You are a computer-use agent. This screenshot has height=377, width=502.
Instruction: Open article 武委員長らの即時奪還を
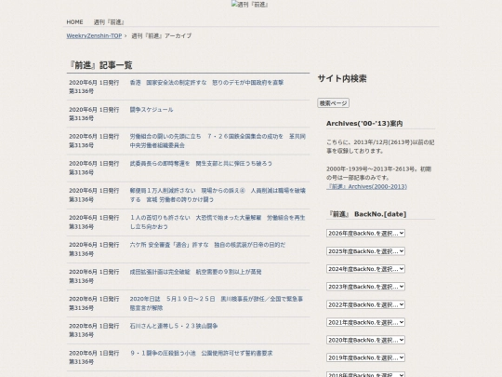(201, 164)
